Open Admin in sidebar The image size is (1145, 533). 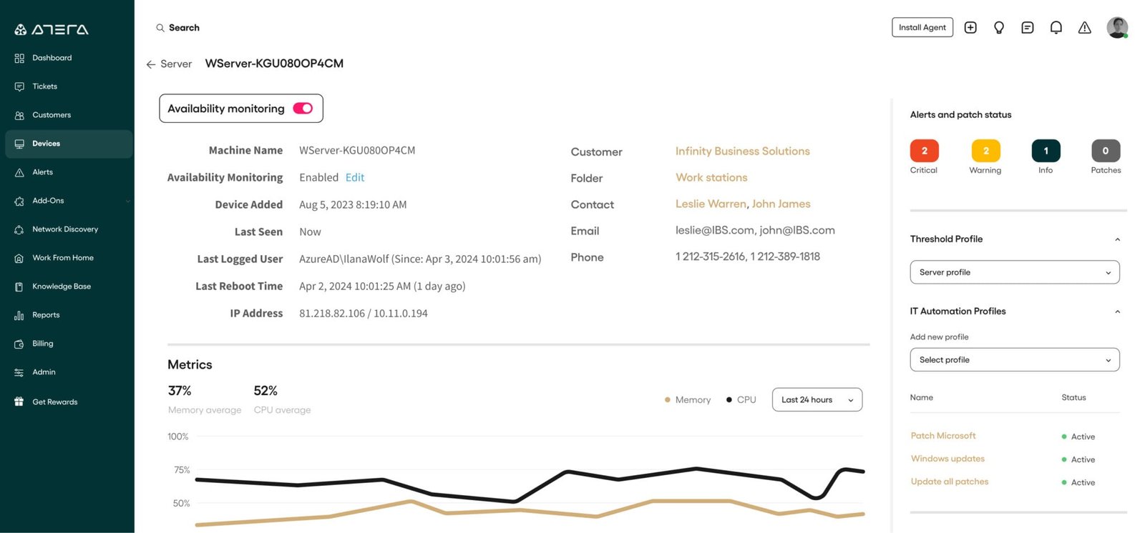coord(69,372)
